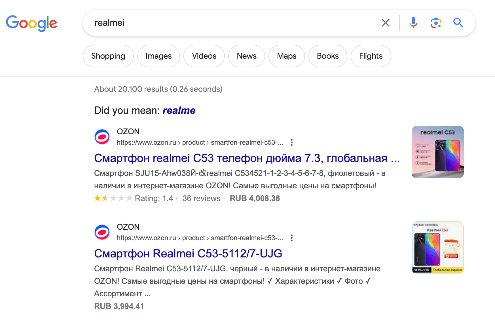
Task: Open the realmei C53 product thumbnail
Action: point(437,152)
